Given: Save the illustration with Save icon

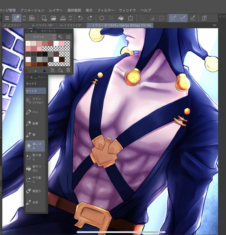Looking at the screenshot, I should (63, 18).
